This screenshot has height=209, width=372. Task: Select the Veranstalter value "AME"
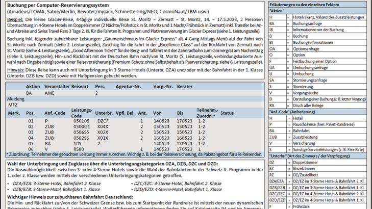coord(49,93)
